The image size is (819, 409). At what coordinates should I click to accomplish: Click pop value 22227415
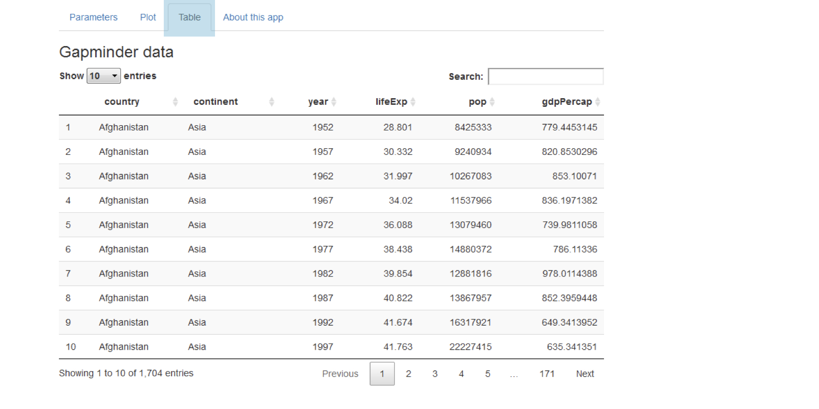tap(471, 347)
